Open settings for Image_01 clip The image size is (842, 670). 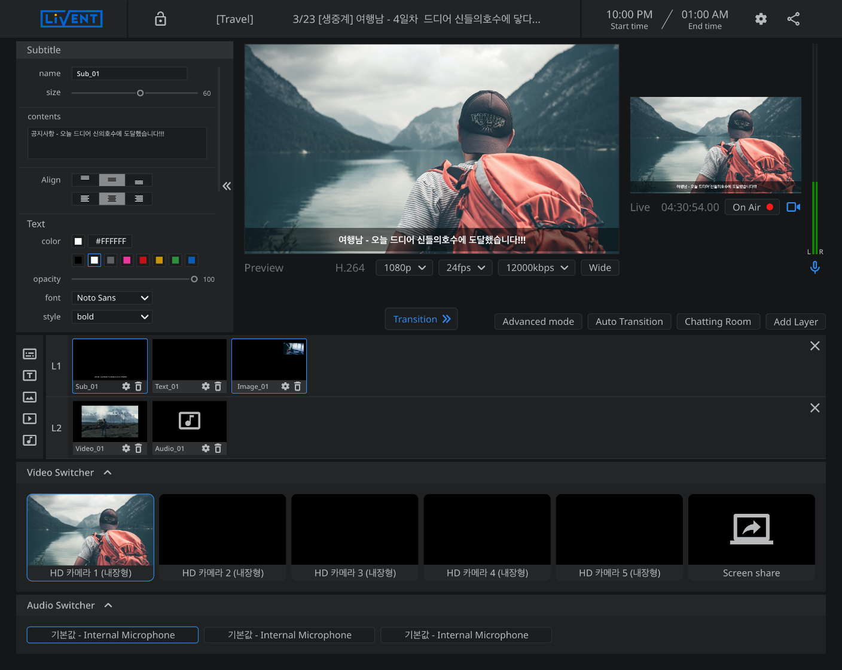point(285,386)
